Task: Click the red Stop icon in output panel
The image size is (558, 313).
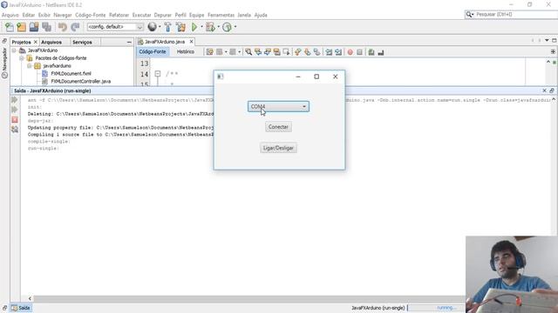Action: coord(15,120)
